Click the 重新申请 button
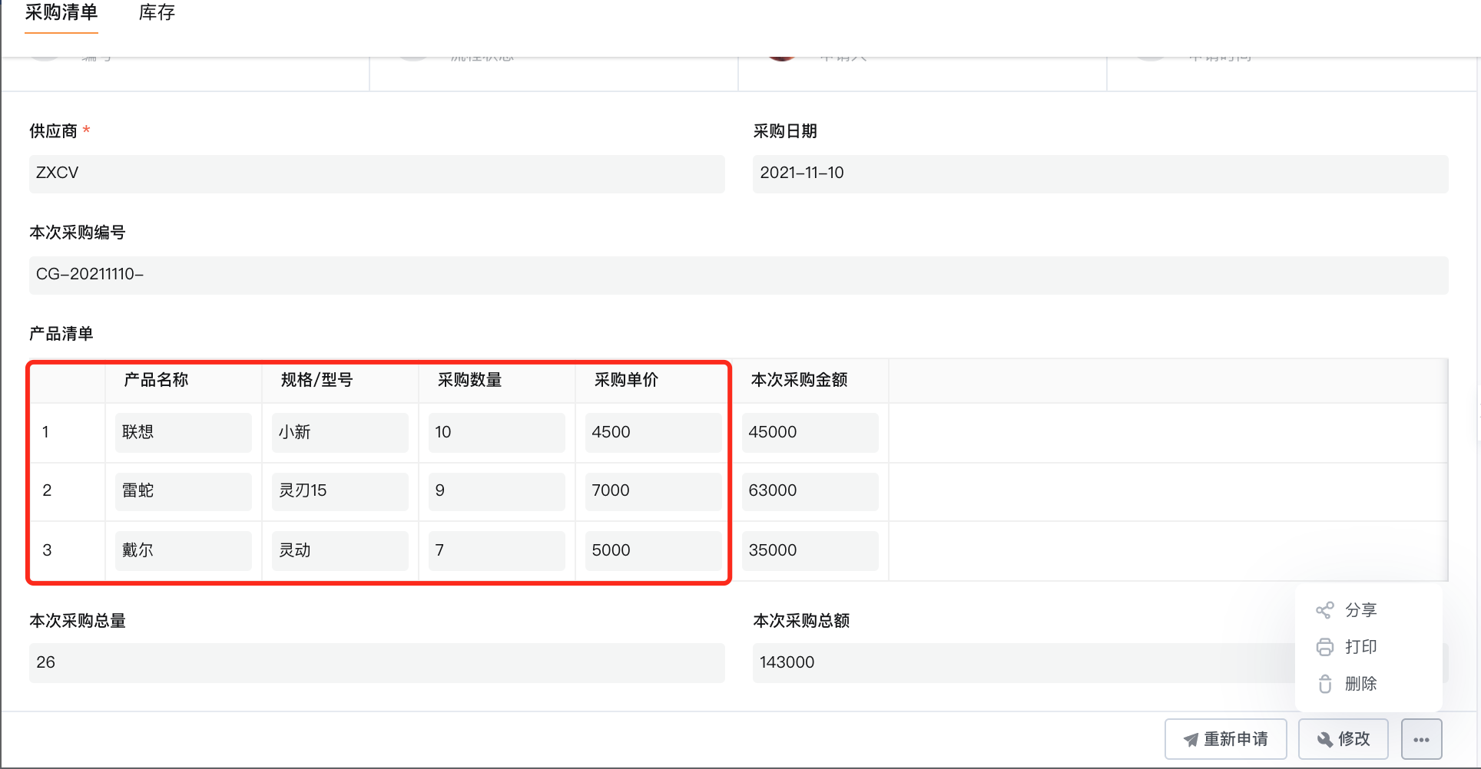Viewport: 1481px width, 769px height. click(1225, 739)
